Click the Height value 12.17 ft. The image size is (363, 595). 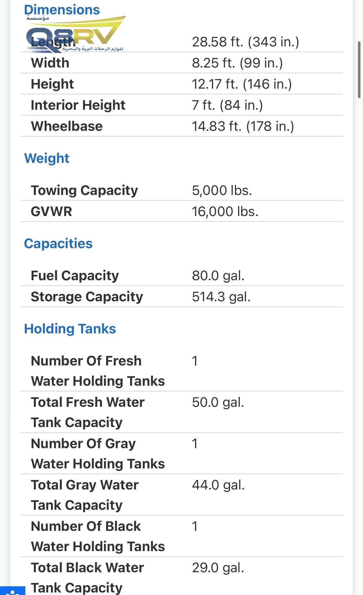(242, 84)
